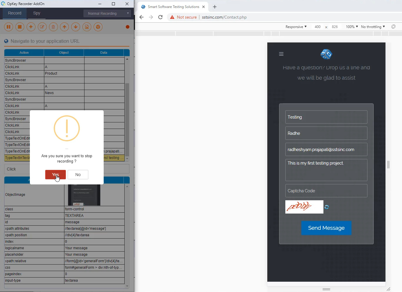This screenshot has width=402, height=292.
Task: Open the hamburger menu on the website
Action: 281,54
